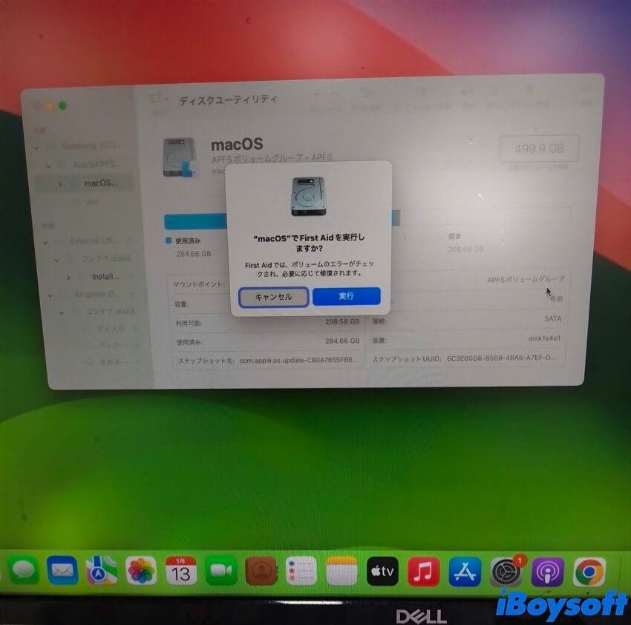Screen dimensions: 631x625
Task: Launch Google Chrome from the dock
Action: (x=589, y=572)
